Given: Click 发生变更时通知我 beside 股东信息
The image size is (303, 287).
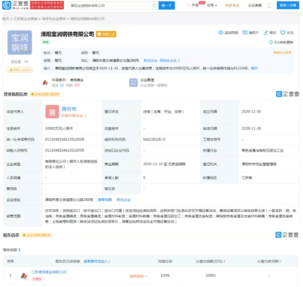Looking at the screenshot, I should [x=37, y=235].
